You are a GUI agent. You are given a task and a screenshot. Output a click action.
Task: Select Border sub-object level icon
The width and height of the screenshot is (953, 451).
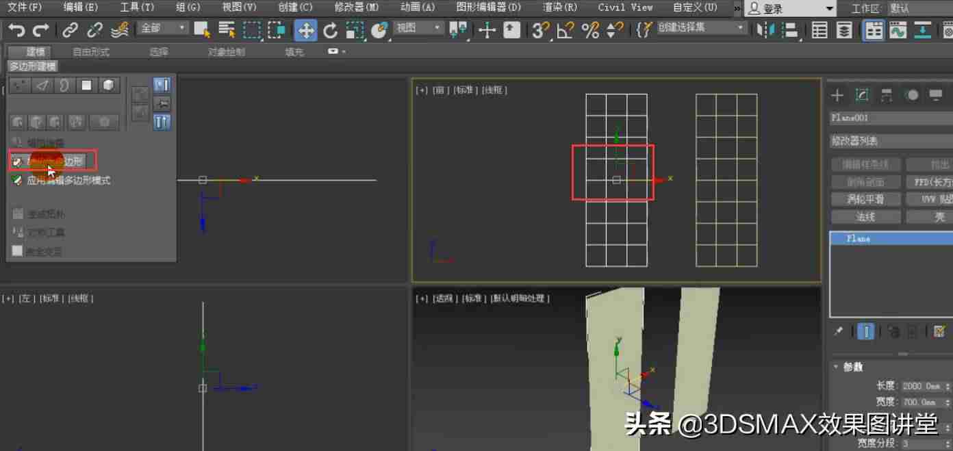pos(64,86)
